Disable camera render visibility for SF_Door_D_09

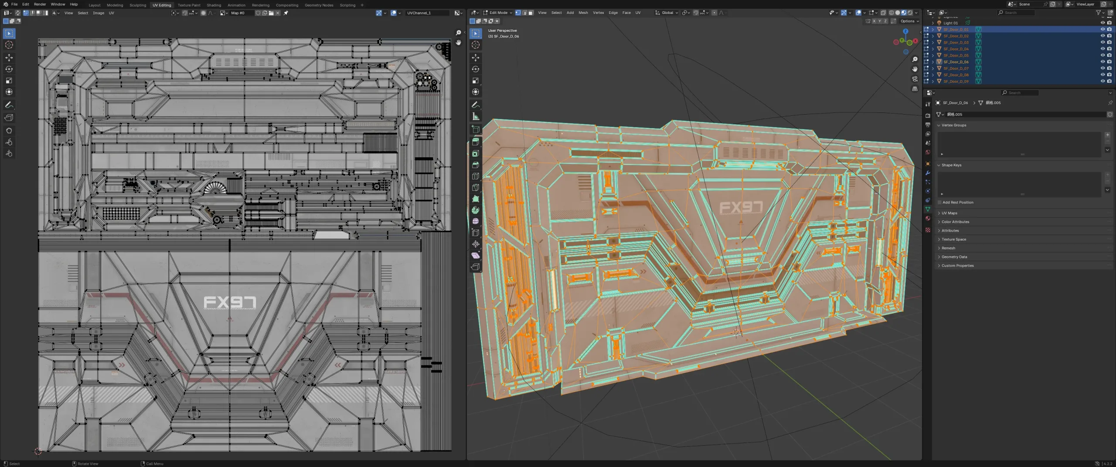pyautogui.click(x=1109, y=81)
